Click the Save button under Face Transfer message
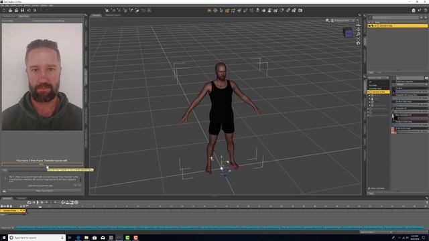The height and width of the screenshot is (241, 429). coord(42,165)
